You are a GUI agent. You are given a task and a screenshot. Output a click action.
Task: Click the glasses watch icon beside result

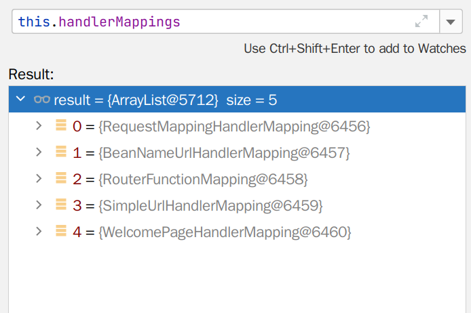[42, 99]
